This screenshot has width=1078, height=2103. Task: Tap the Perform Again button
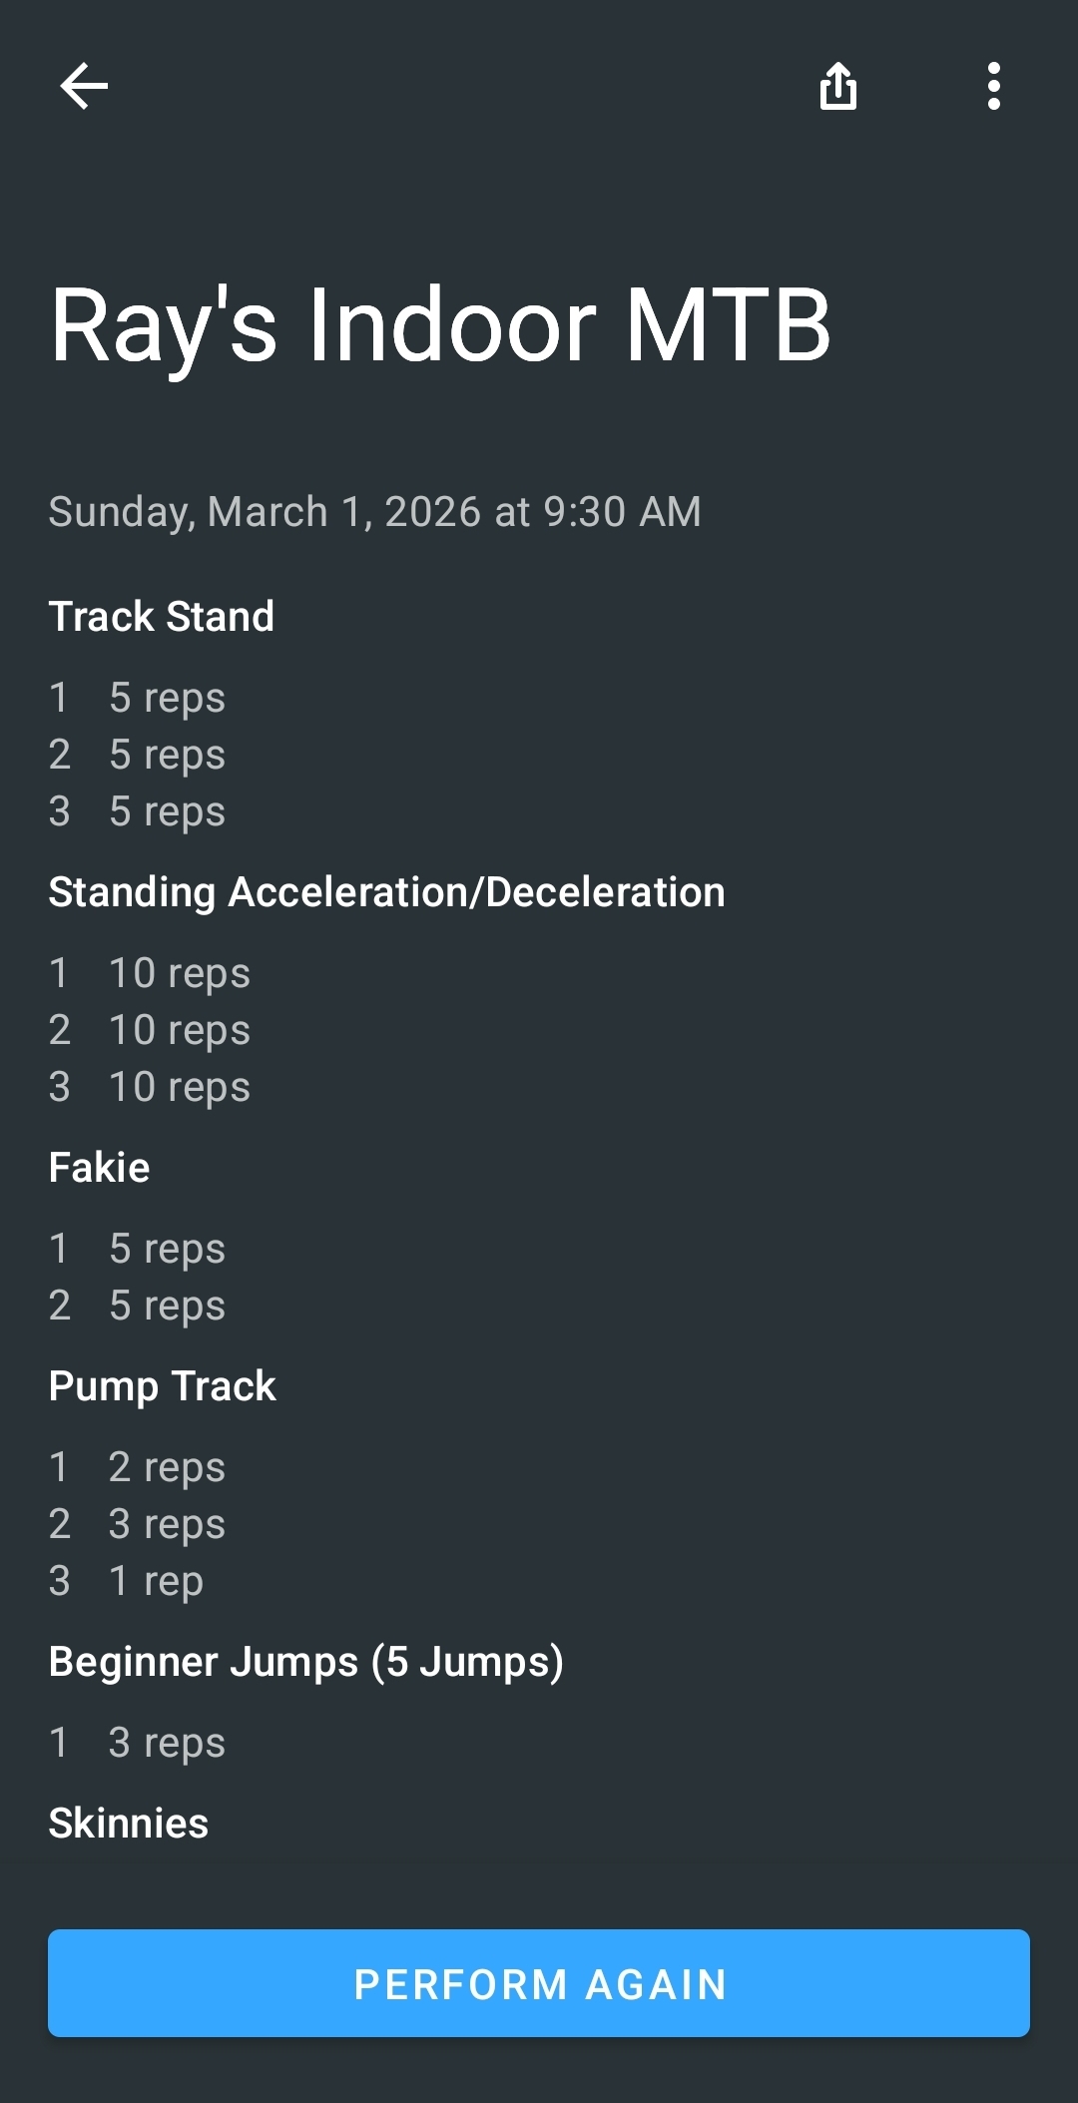point(539,1983)
